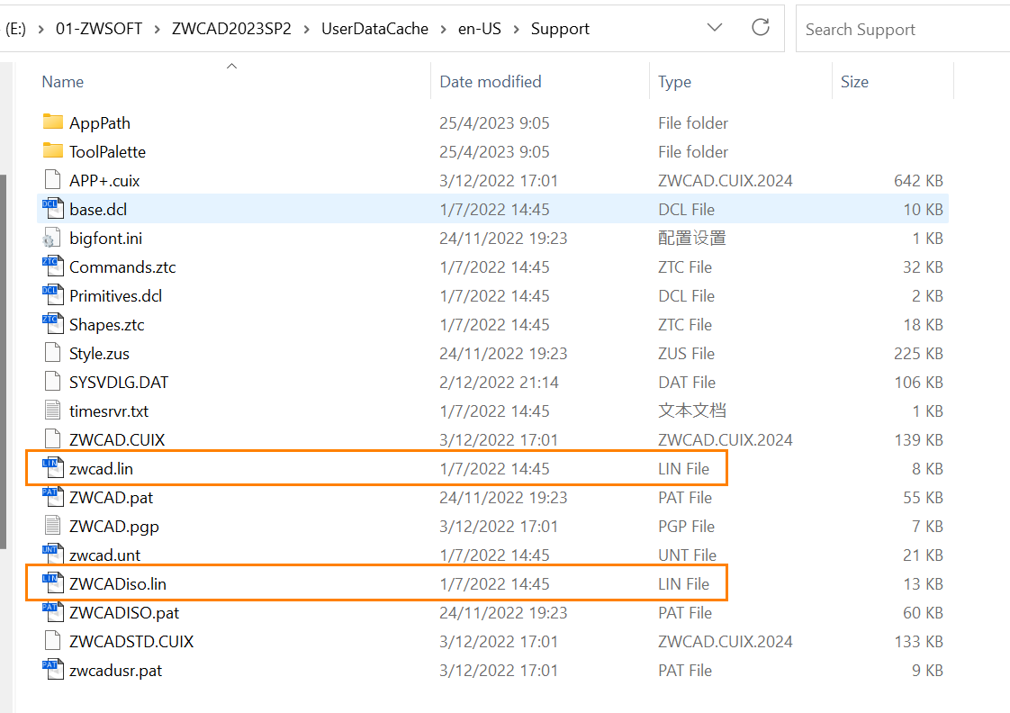Go to drive (E:) in the breadcrumb

tap(15, 29)
